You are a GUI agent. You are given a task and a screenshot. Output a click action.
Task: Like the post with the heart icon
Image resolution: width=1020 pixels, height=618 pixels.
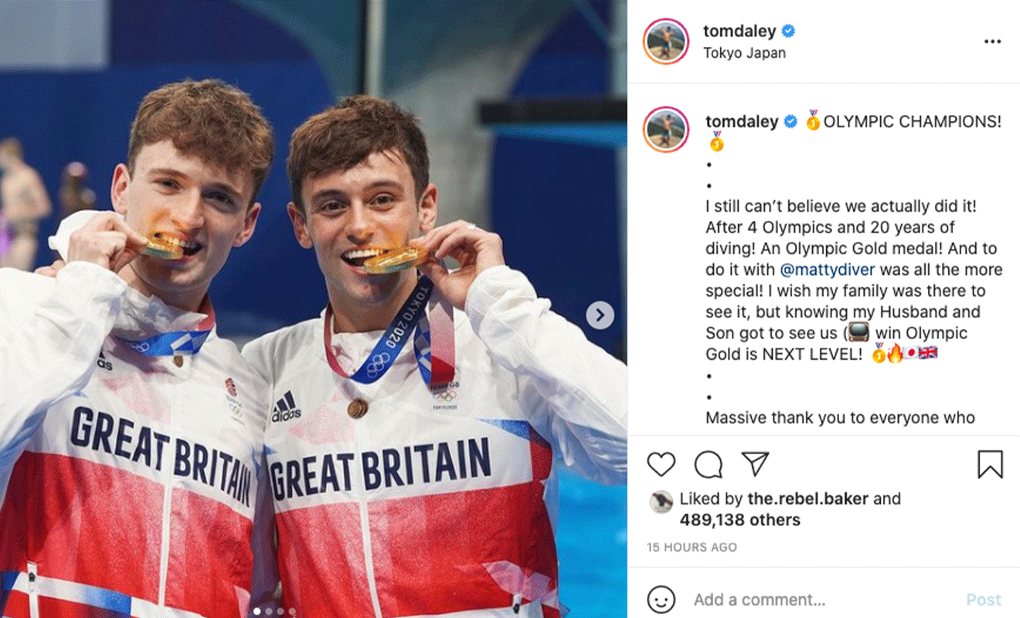click(661, 464)
